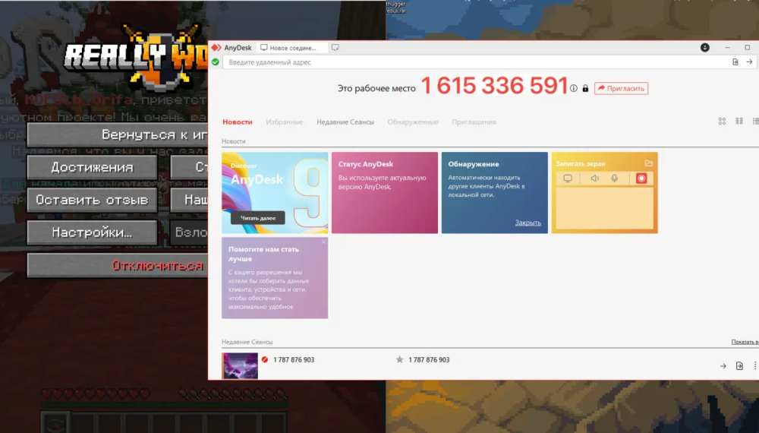
Task: Close the 'Помогите нам стать лучше' card
Action: (323, 242)
